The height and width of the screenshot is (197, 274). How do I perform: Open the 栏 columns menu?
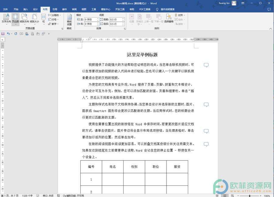[44, 19]
